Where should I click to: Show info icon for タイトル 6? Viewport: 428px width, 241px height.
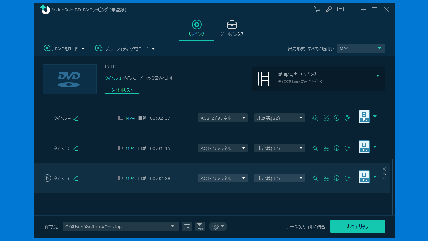pos(337,178)
